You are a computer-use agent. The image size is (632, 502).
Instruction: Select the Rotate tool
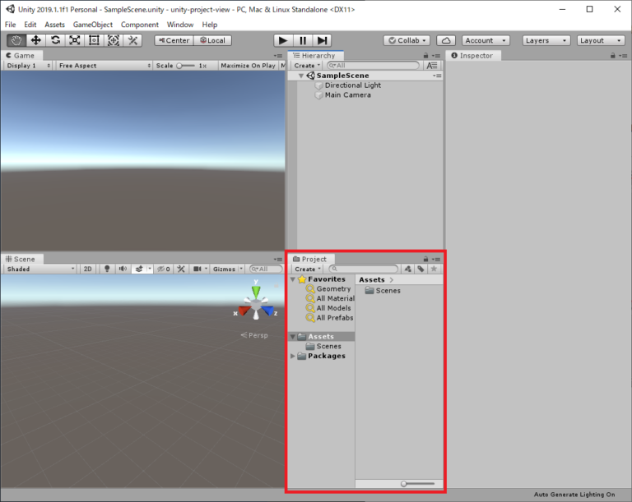pos(55,40)
